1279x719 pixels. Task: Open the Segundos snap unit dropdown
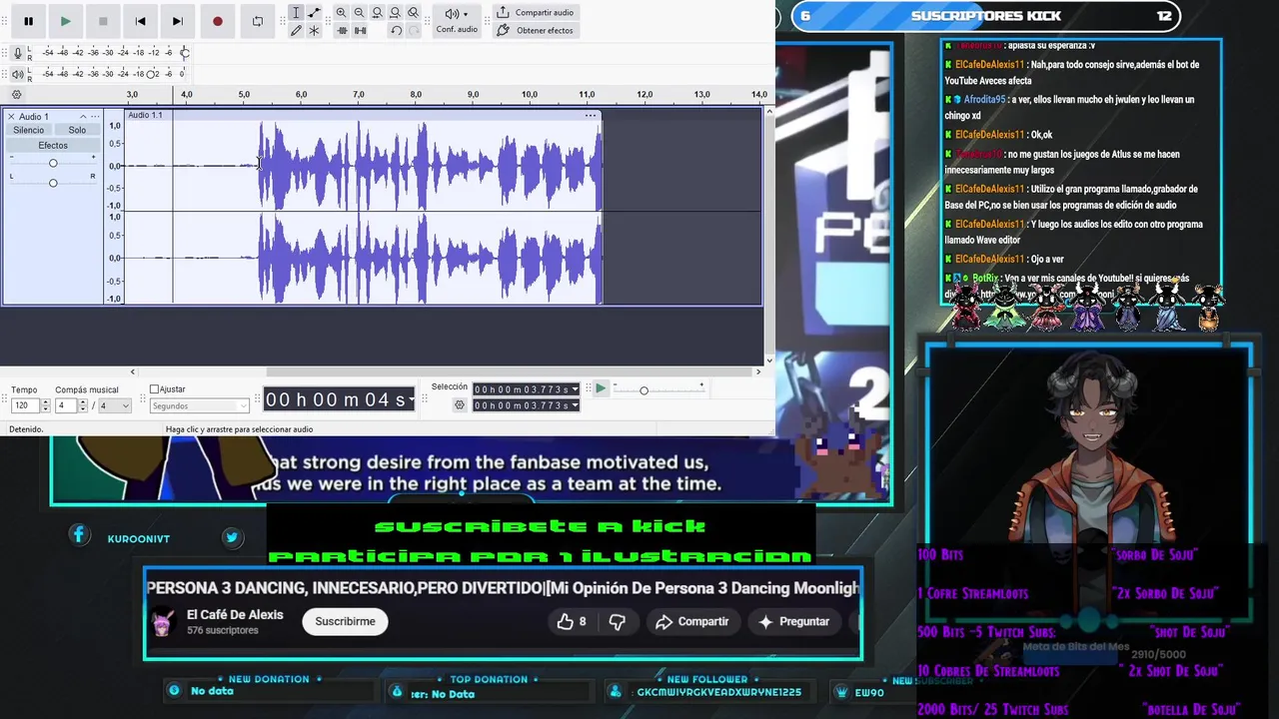click(199, 406)
